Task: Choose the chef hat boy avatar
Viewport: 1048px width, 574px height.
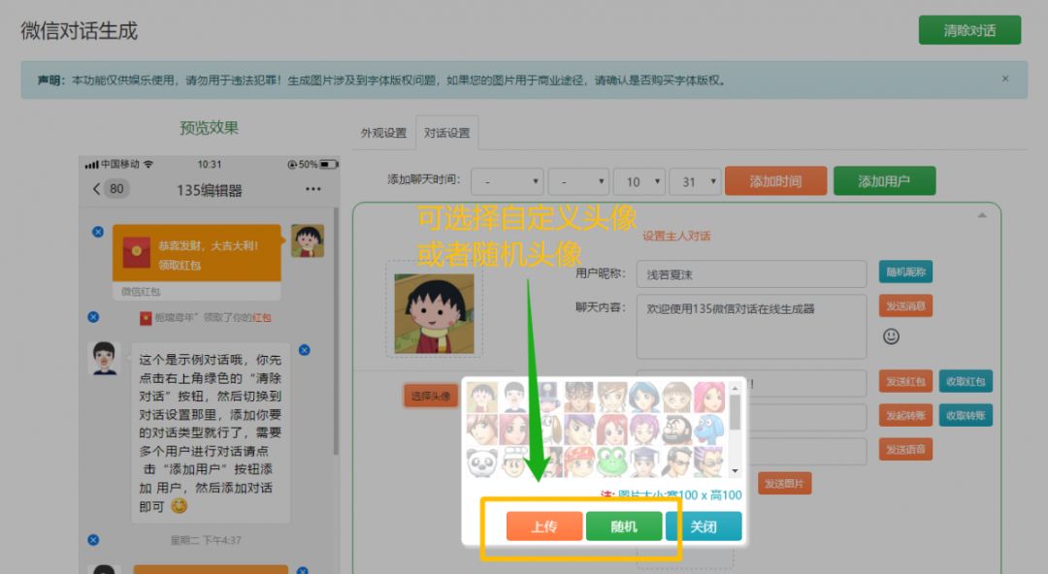Action: (513, 462)
